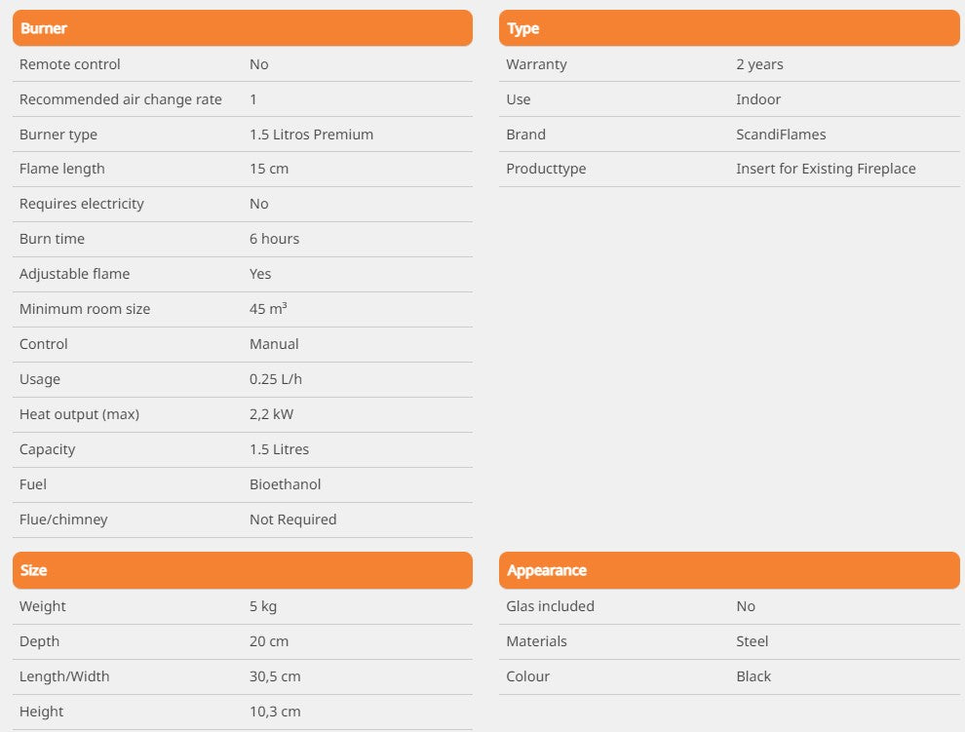965x732 pixels.
Task: Select the Not Required flue value
Action: (x=292, y=520)
